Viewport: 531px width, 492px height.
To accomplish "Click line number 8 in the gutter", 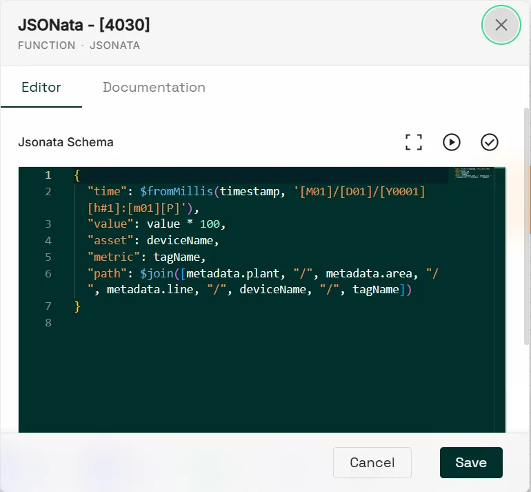I will point(48,322).
